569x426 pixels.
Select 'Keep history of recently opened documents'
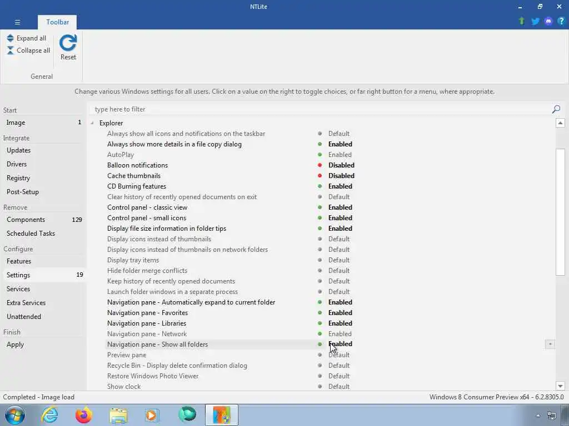171,281
